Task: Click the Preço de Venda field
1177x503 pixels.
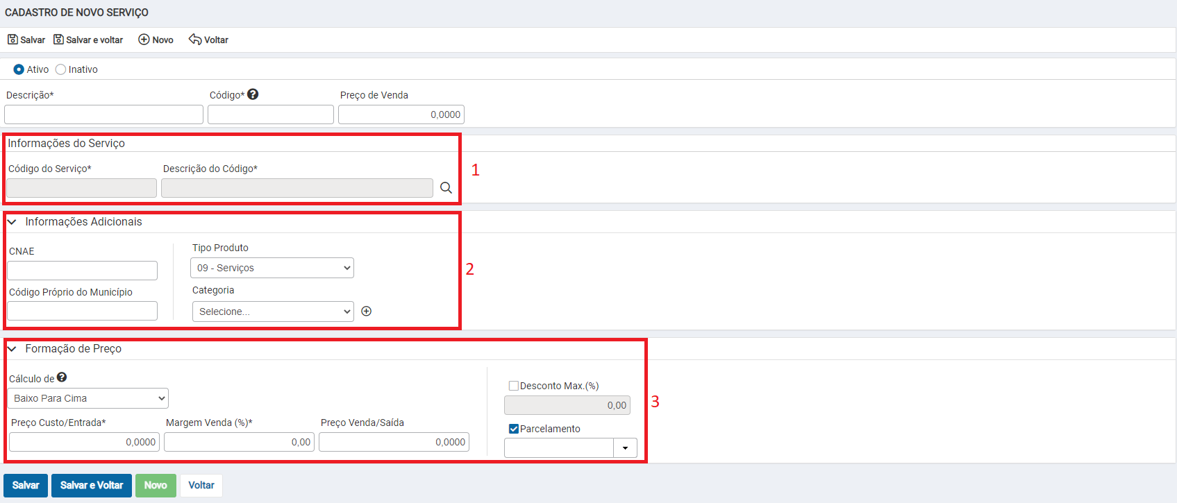Action: (401, 114)
